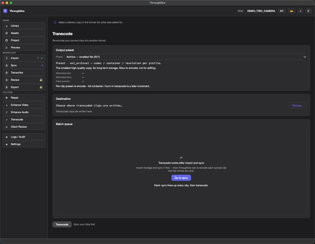Toggle the half-circle theme switch

coord(308,11)
